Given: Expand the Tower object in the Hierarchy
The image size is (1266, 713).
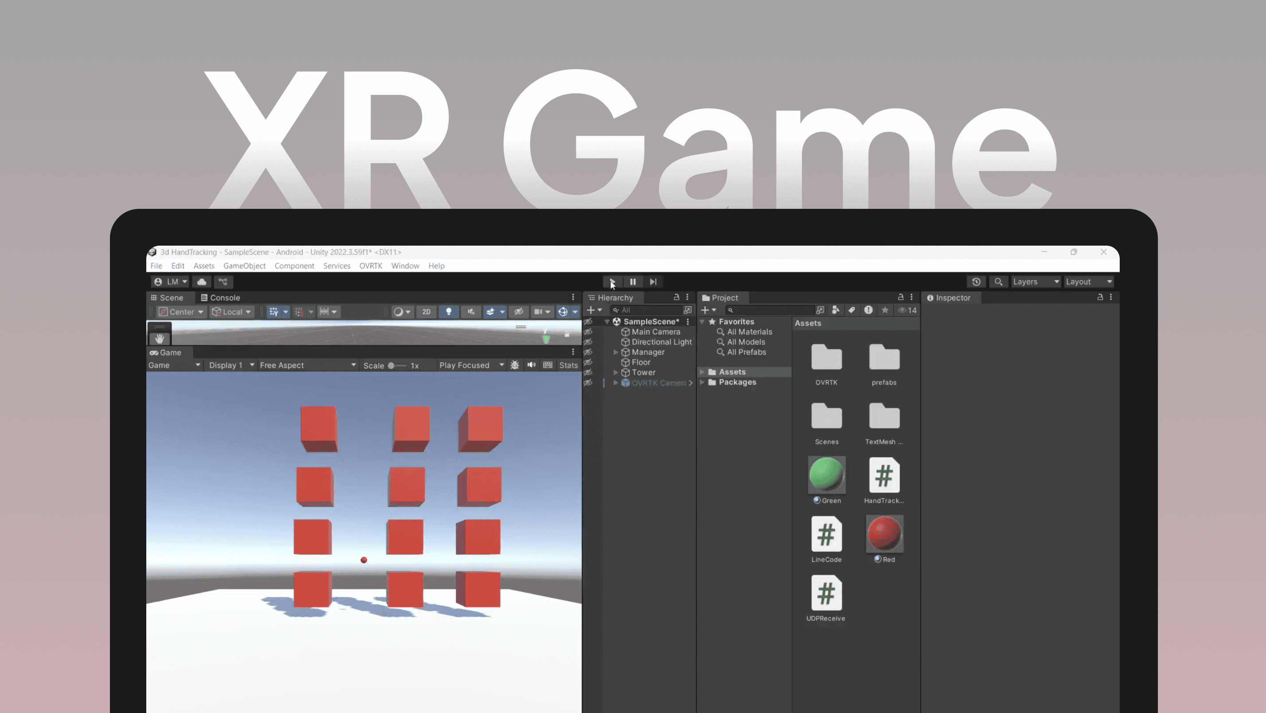Looking at the screenshot, I should [x=616, y=372].
